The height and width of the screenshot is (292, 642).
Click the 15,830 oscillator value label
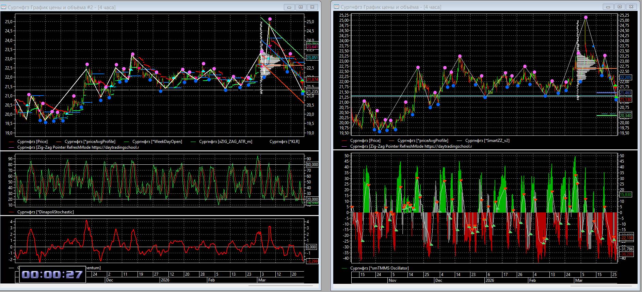click(x=626, y=195)
